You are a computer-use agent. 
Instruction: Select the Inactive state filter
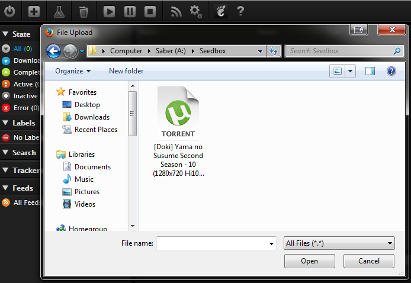coord(20,96)
